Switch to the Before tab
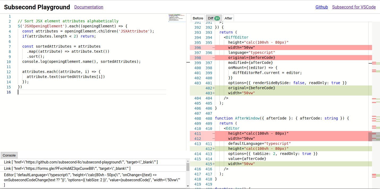Image resolution: width=380 pixels, height=189 pixels. point(198,18)
